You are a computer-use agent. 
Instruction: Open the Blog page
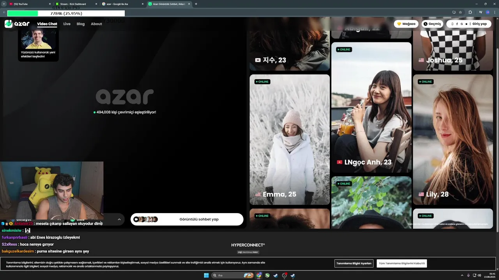[81, 24]
